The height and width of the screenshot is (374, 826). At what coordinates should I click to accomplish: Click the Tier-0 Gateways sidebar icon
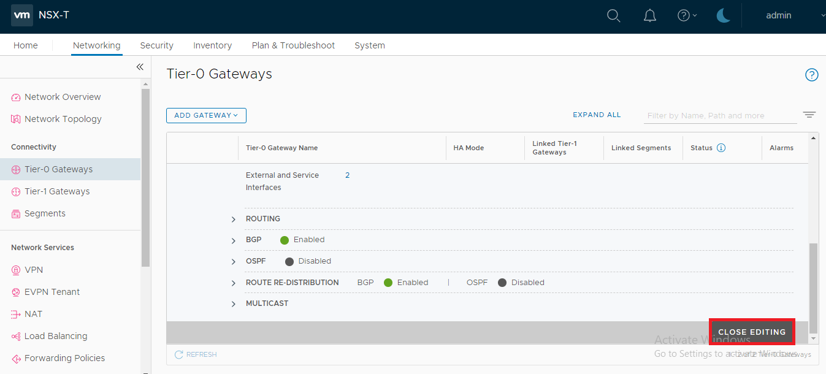[16, 169]
